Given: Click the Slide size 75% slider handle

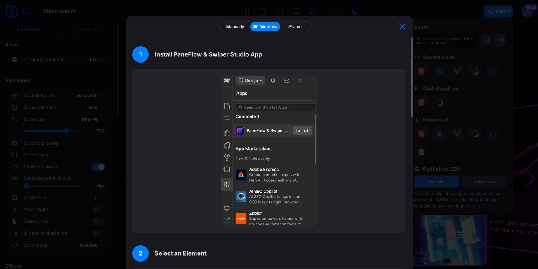Looking at the screenshot, I should point(66,131).
